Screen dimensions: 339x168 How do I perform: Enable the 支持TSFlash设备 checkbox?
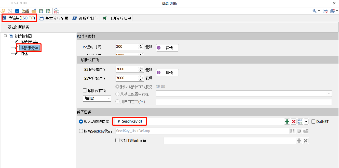click(x=117, y=140)
